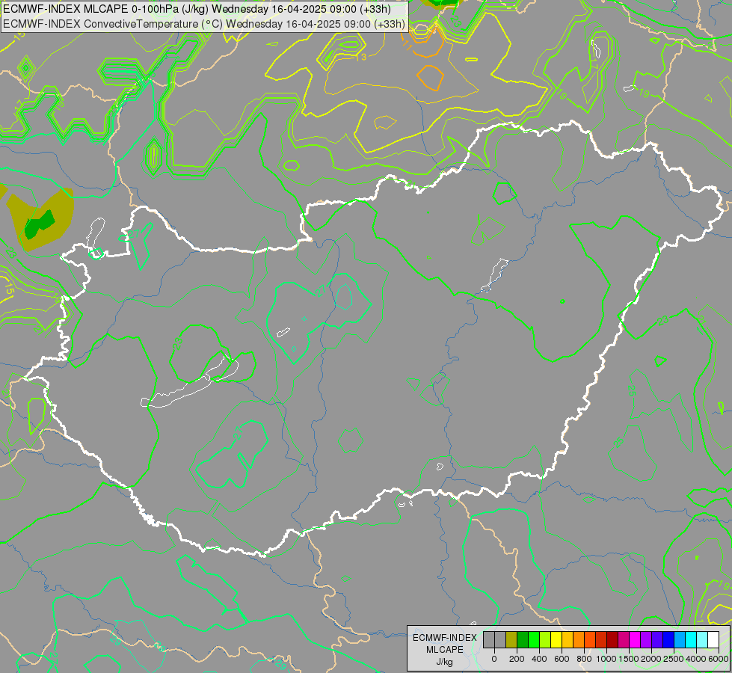Click the legend label "MLCAPE"
Screen dimensions: 732x673
pos(445,650)
